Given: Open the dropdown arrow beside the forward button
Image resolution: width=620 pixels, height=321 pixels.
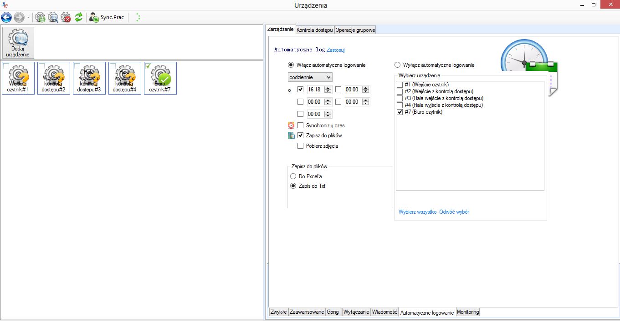Looking at the screenshot, I should point(28,18).
